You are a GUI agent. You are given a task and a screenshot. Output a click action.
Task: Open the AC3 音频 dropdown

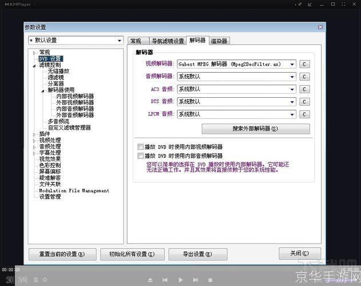[x=236, y=89]
